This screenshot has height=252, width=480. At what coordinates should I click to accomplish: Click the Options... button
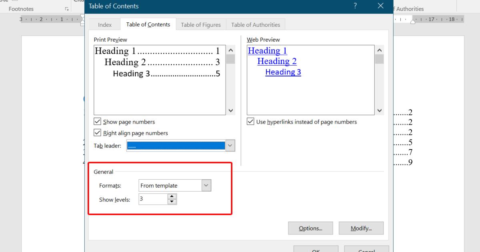(x=310, y=228)
